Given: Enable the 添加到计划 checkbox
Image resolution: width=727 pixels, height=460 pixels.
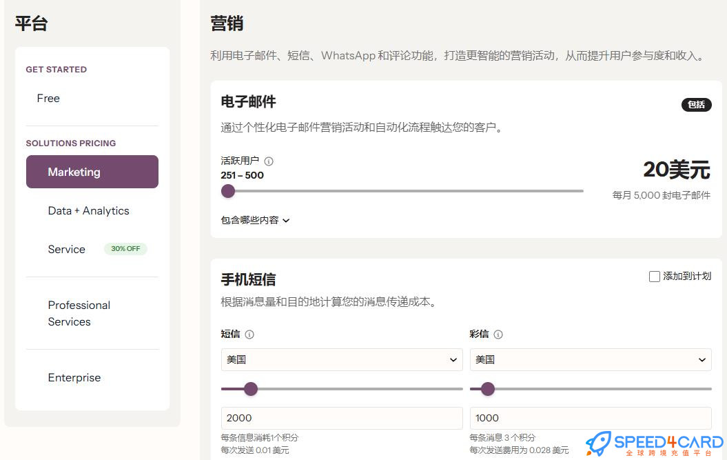Looking at the screenshot, I should (655, 277).
